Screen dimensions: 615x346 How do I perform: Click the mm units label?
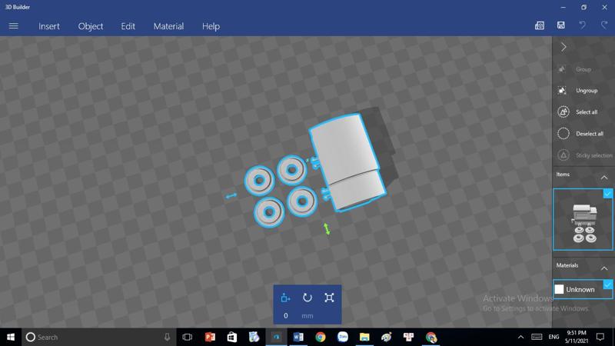(x=307, y=316)
